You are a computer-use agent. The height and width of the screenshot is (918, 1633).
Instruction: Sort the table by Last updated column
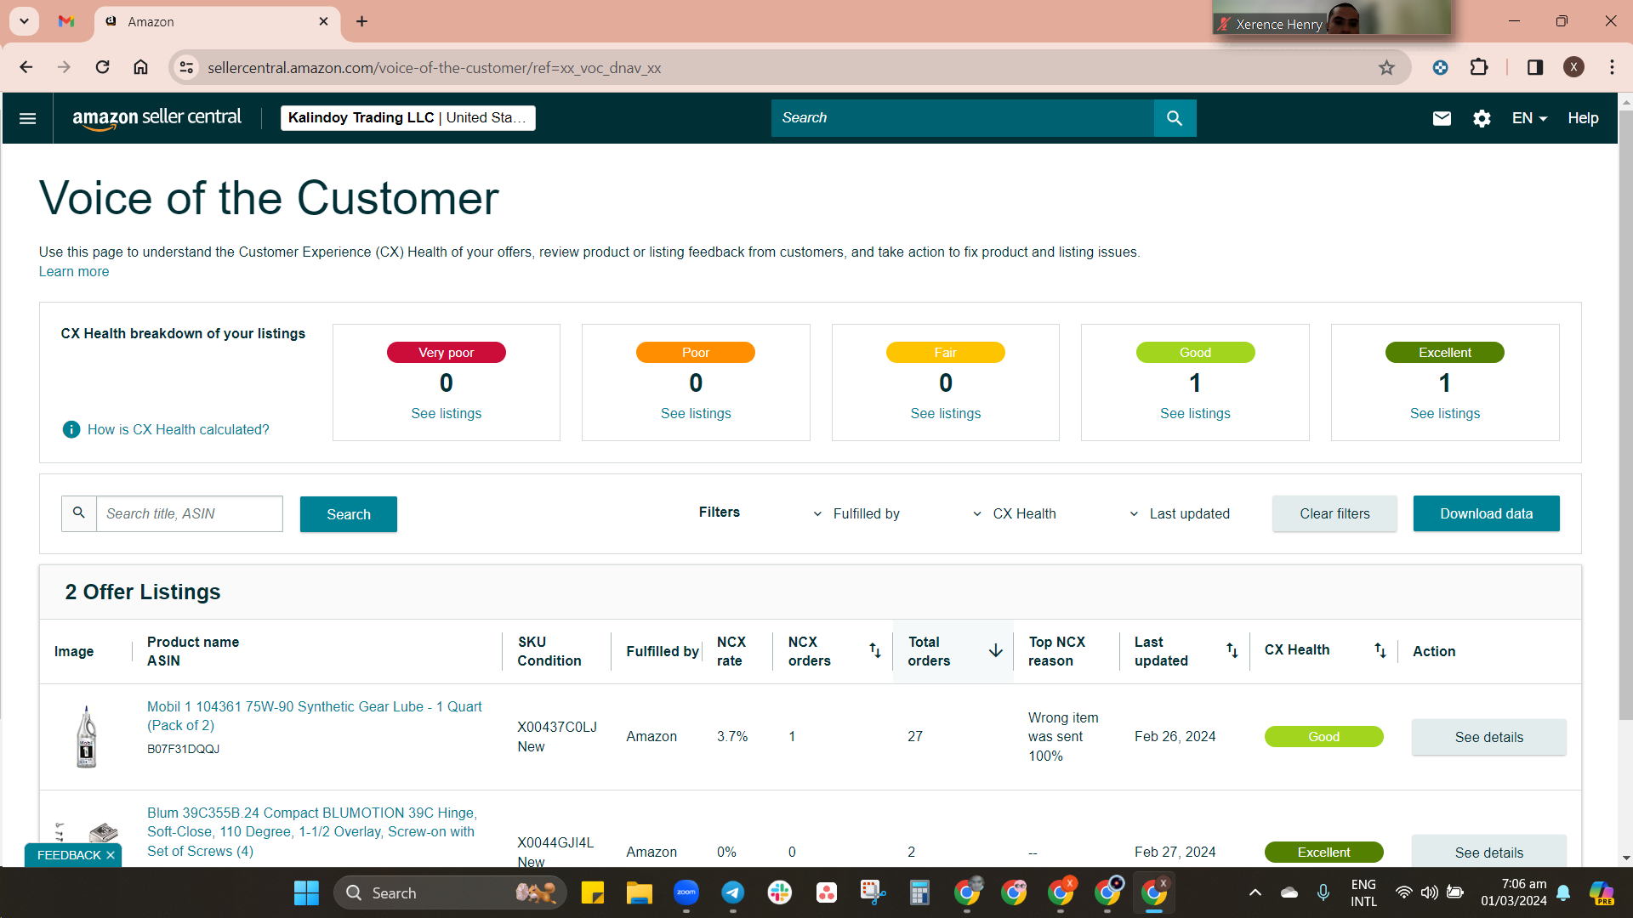click(x=1232, y=650)
